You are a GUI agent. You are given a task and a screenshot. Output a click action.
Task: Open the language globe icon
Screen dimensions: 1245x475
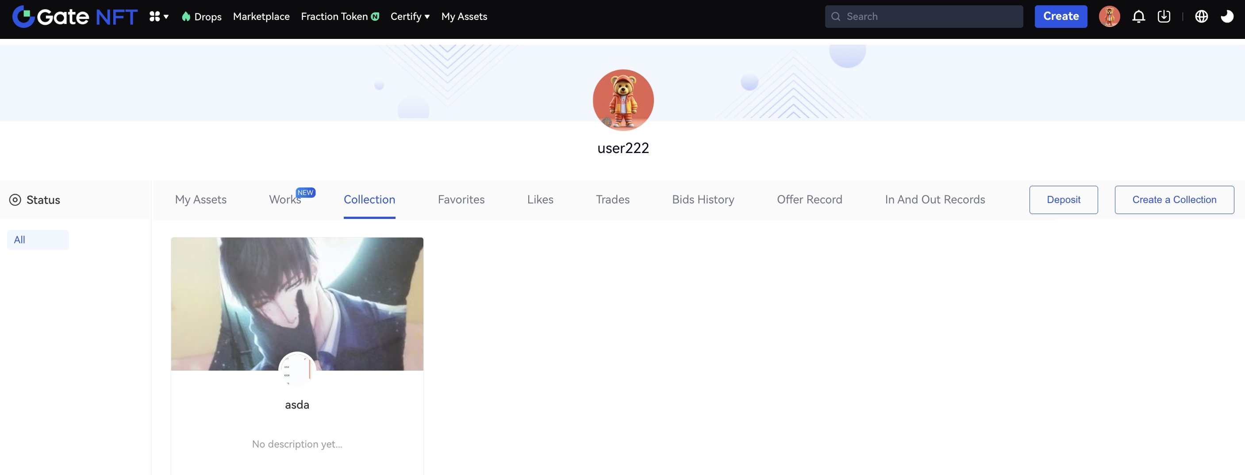1201,17
